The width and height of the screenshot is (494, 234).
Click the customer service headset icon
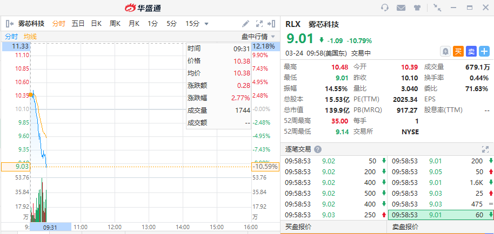(385, 8)
